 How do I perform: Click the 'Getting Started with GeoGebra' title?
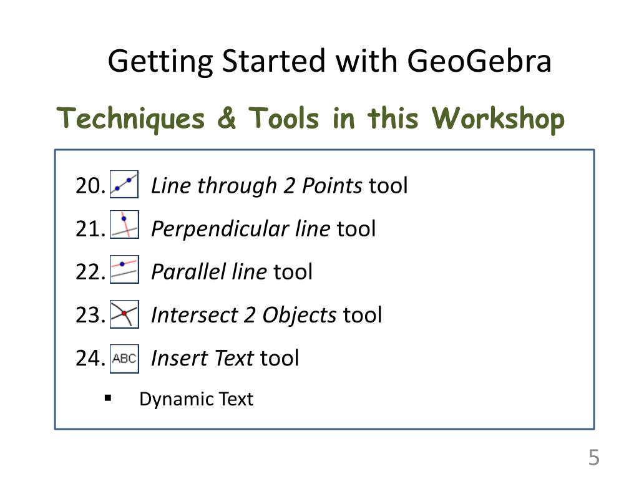pyautogui.click(x=329, y=61)
